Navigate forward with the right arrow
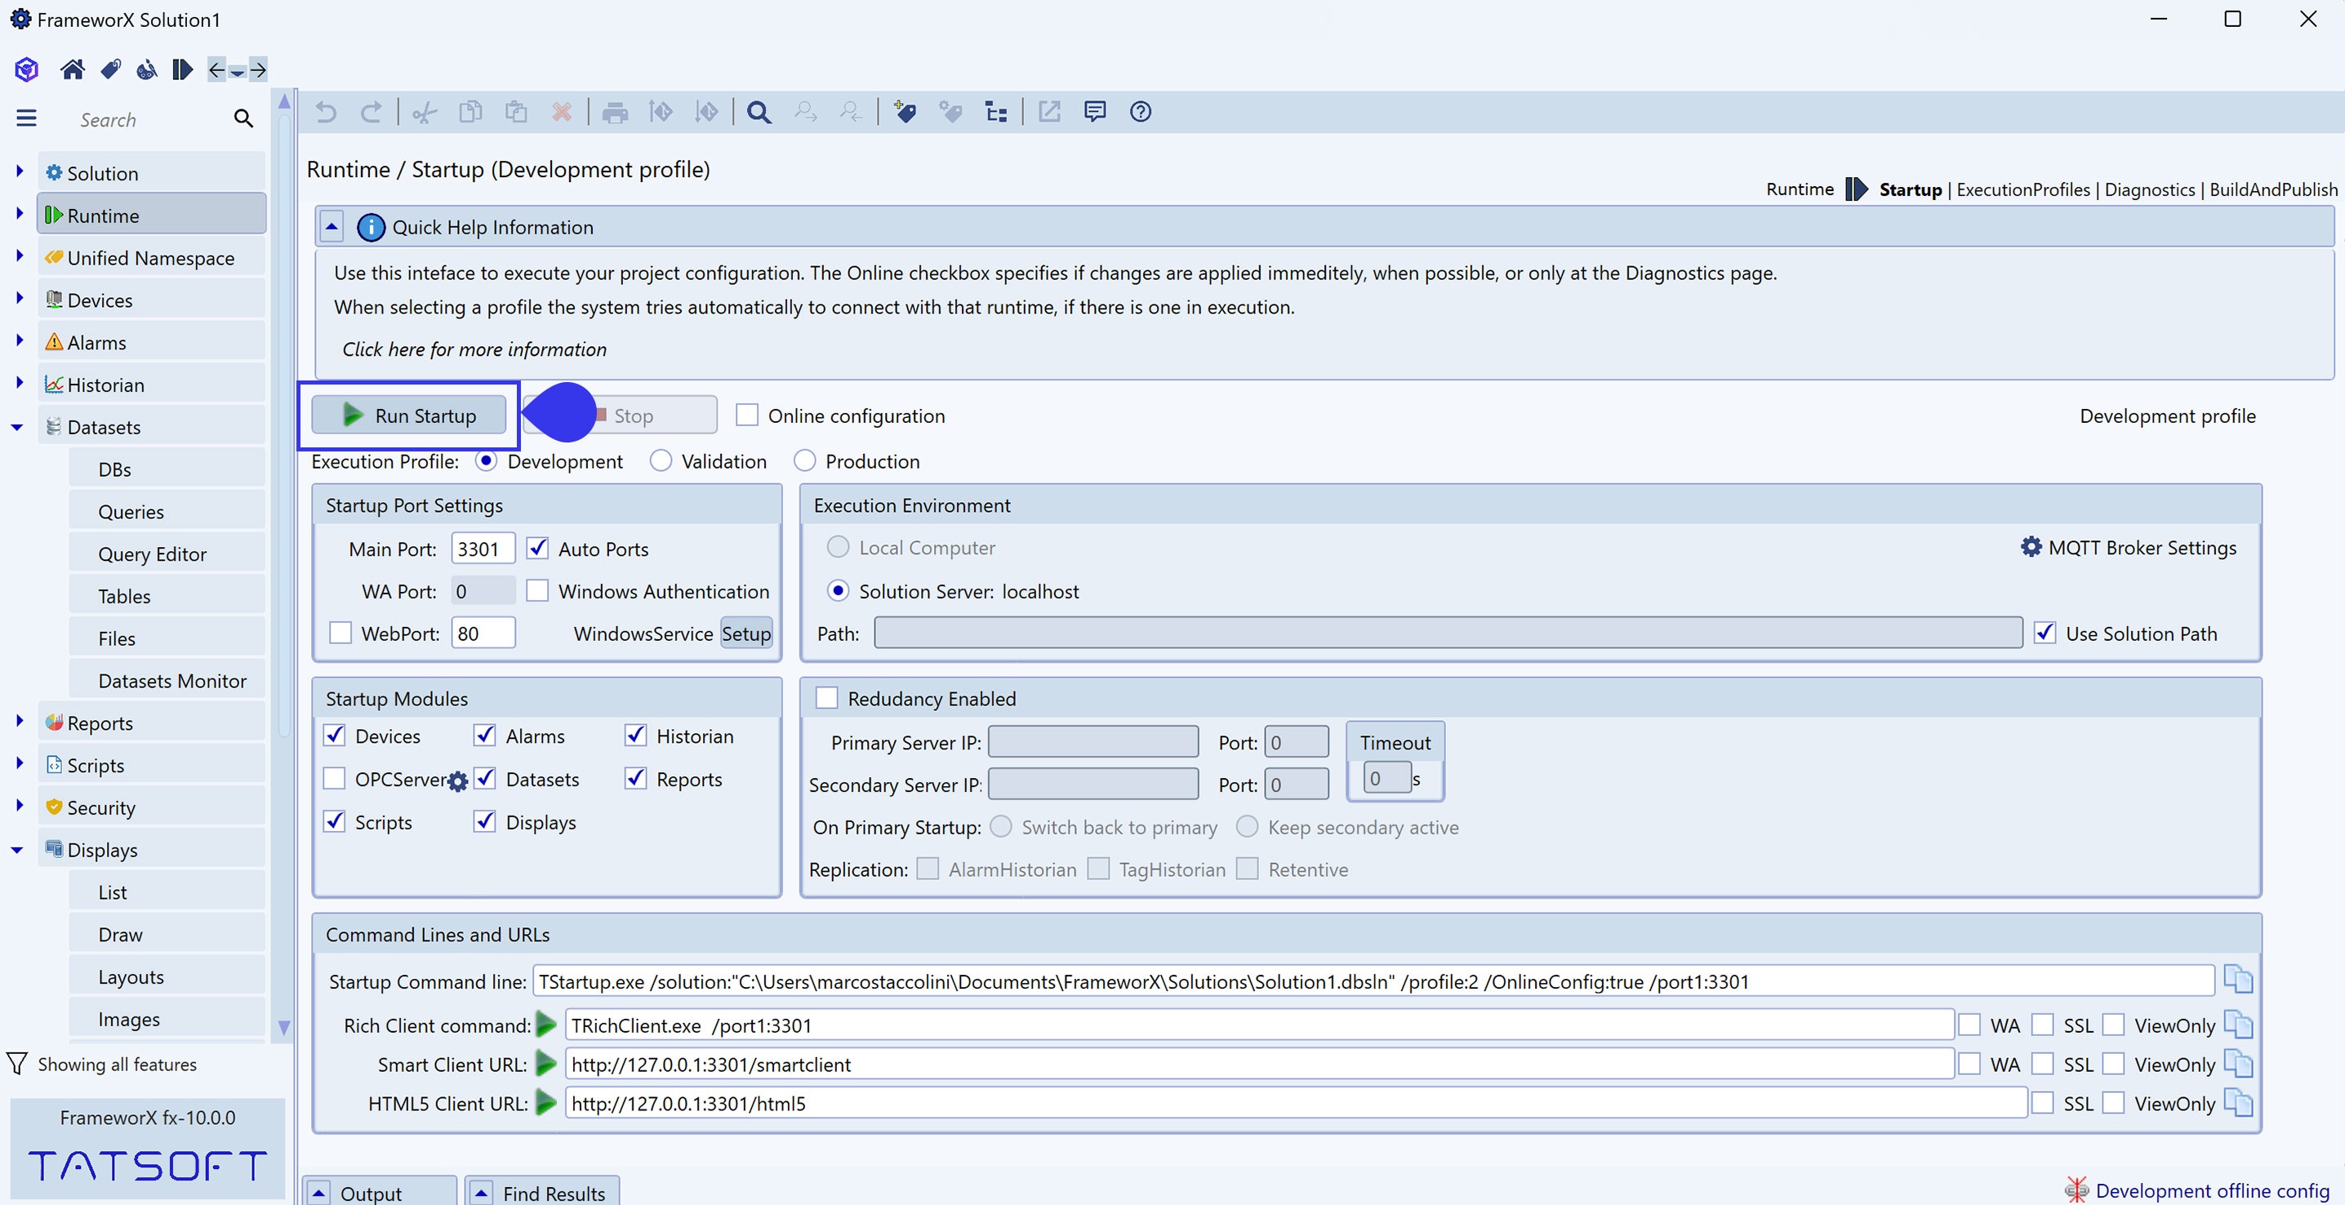 (x=259, y=69)
